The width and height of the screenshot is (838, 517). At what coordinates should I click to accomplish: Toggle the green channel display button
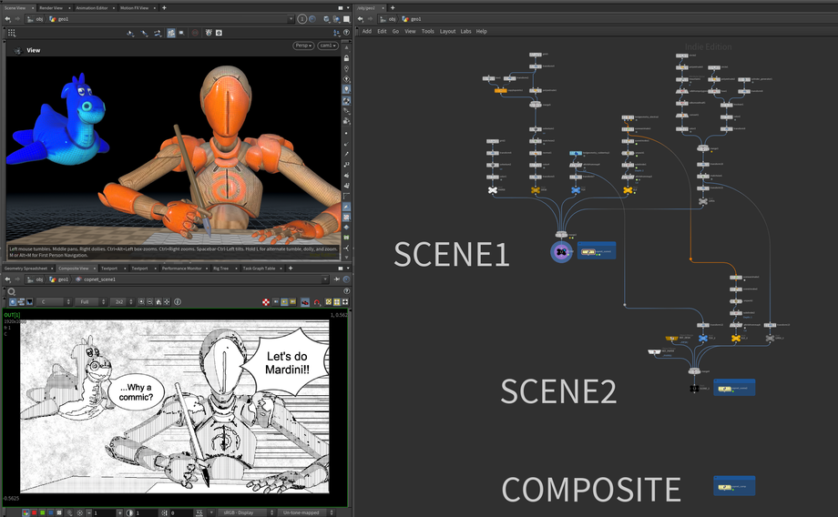[43, 512]
